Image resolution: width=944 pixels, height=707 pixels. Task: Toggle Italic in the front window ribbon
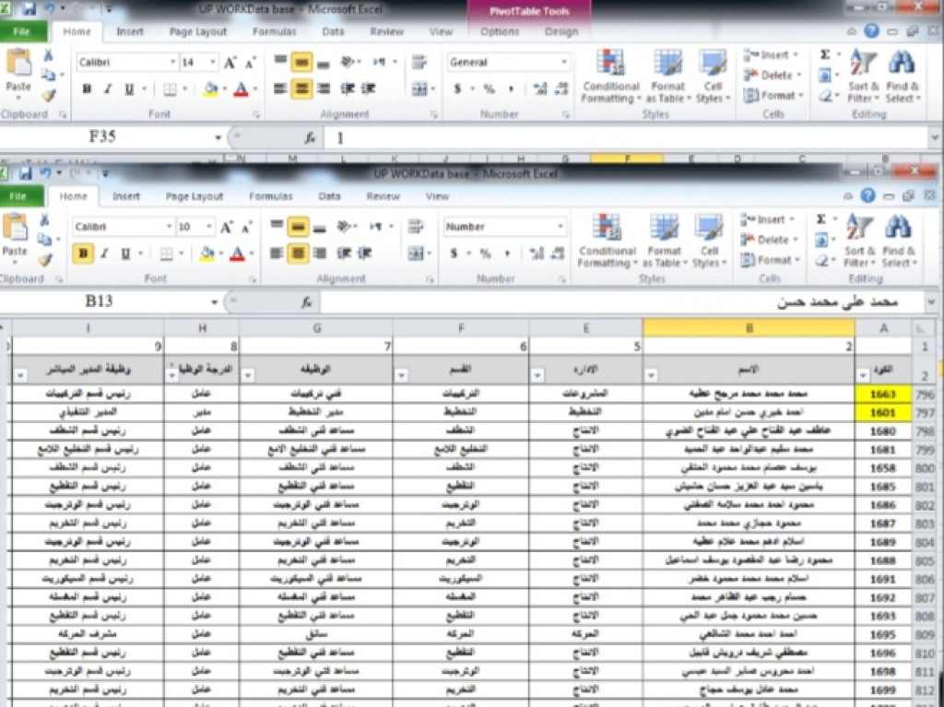click(104, 254)
